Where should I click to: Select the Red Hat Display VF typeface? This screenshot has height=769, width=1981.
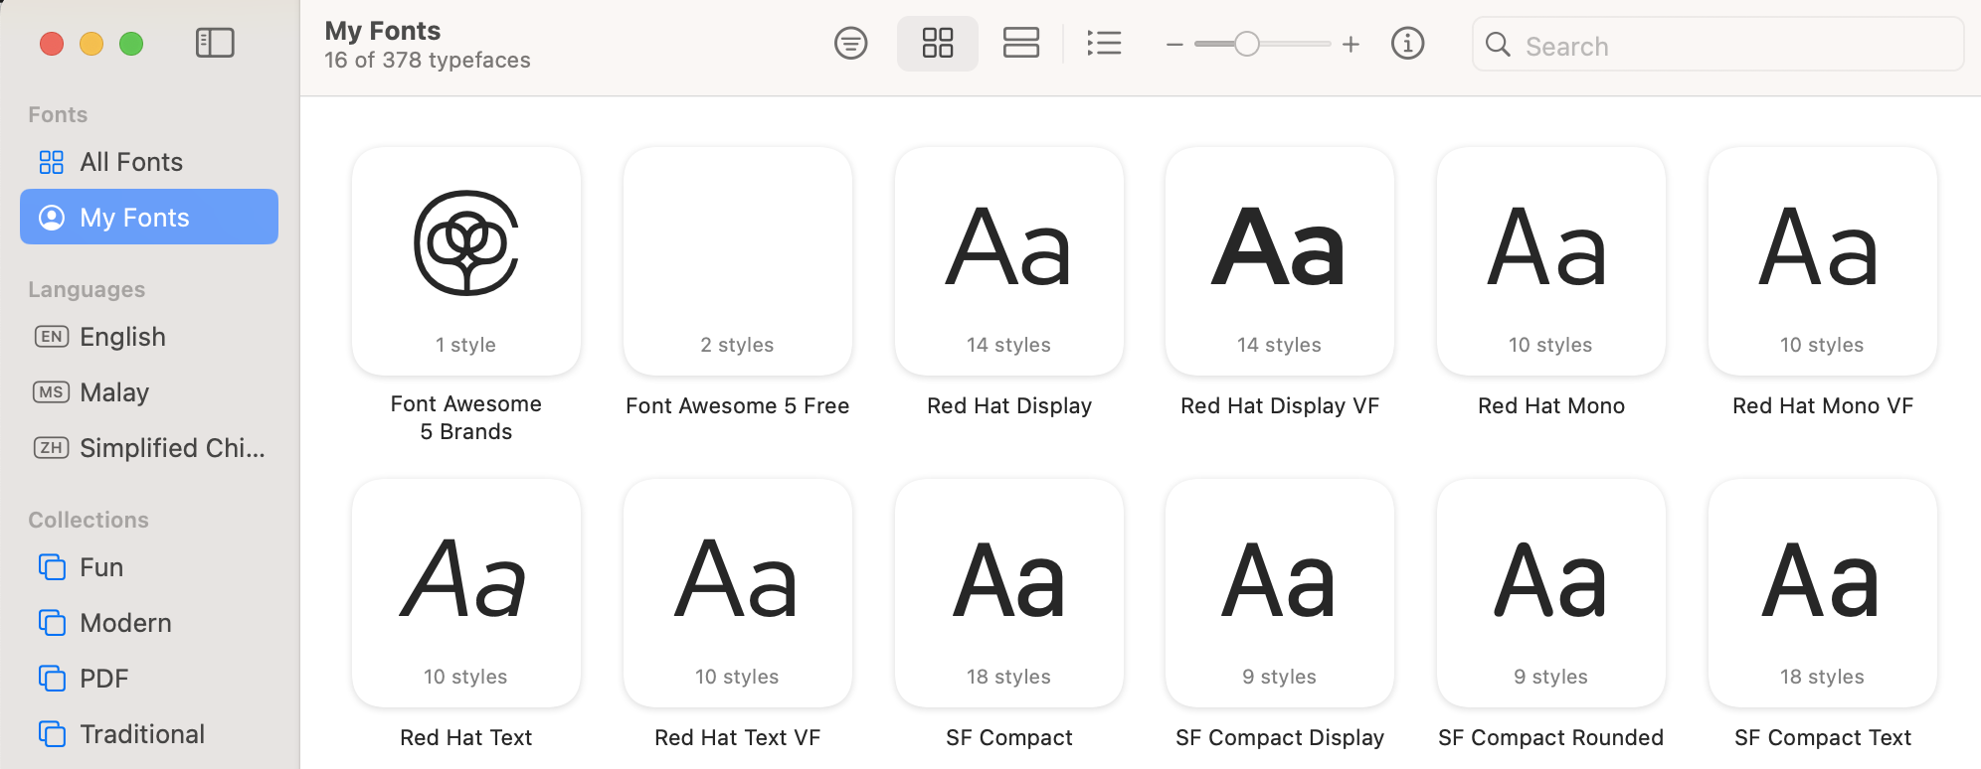(1279, 262)
